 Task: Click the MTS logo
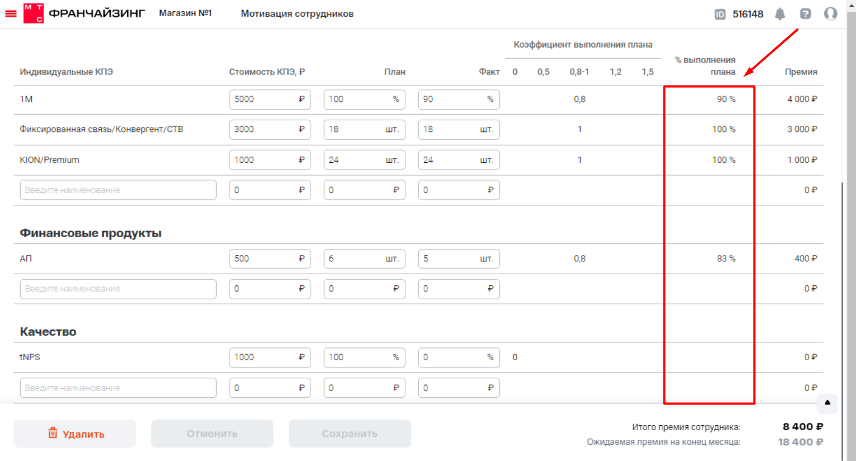[x=34, y=13]
